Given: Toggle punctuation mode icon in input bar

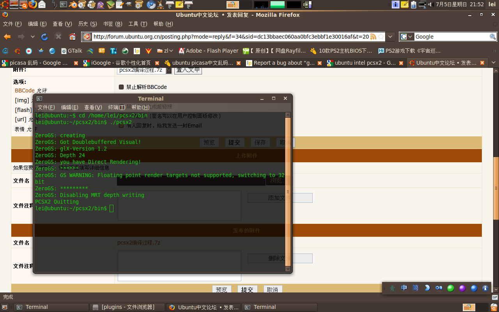Looking at the screenshot, I should pyautogui.click(x=439, y=288).
